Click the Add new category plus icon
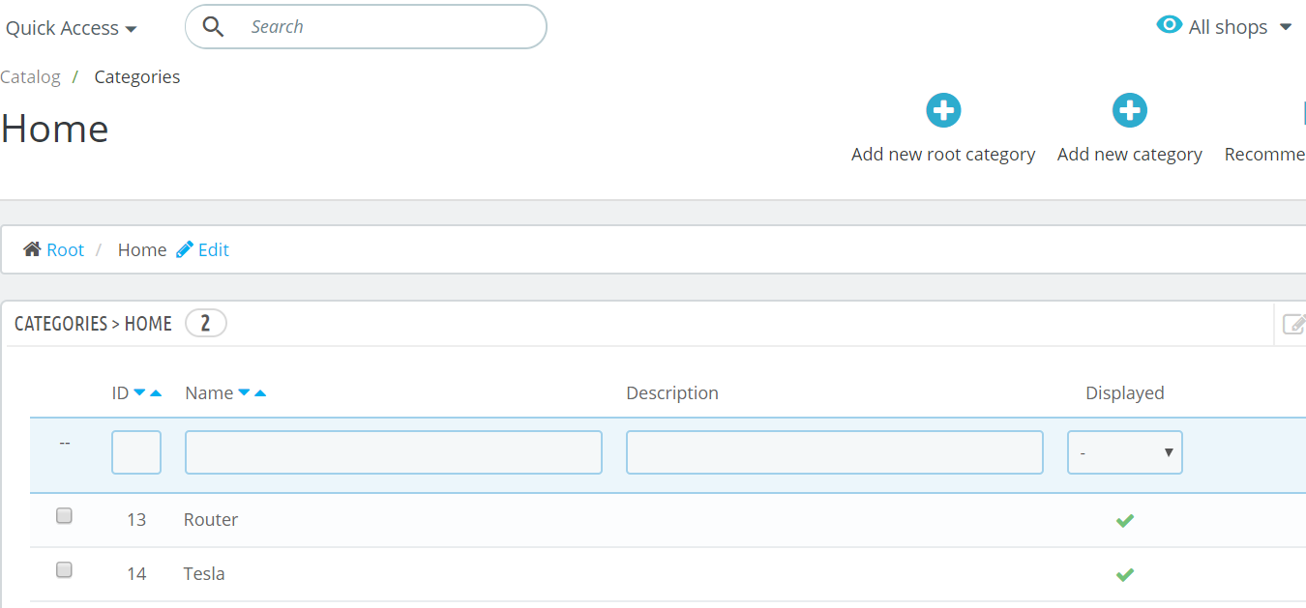1306x608 pixels. click(x=1129, y=110)
